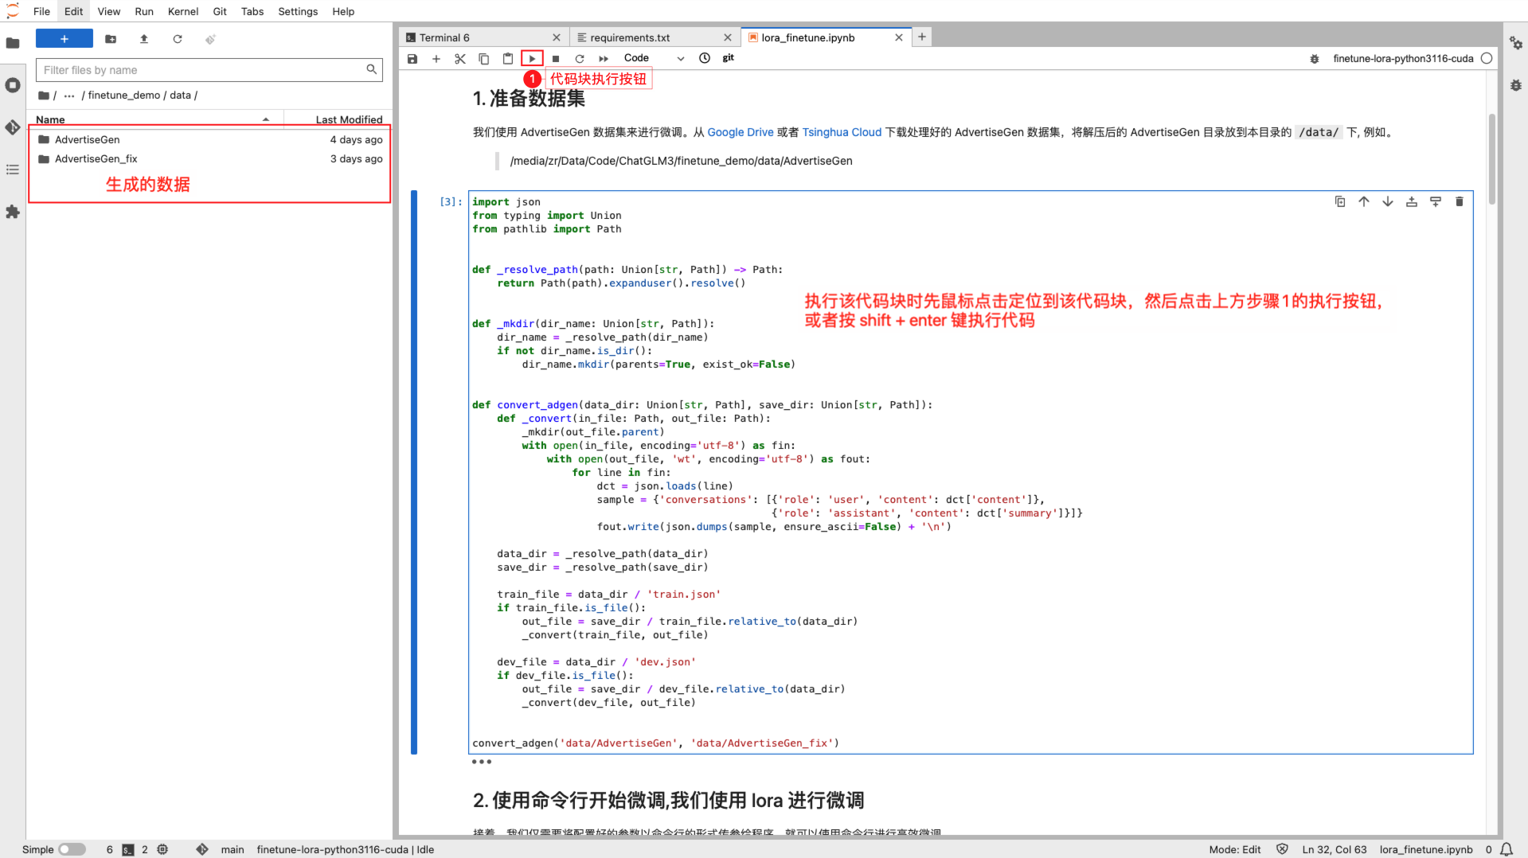Viewport: 1528px width, 858px height.
Task: Expand collapsed output ellipsis below the cell
Action: coord(482,762)
